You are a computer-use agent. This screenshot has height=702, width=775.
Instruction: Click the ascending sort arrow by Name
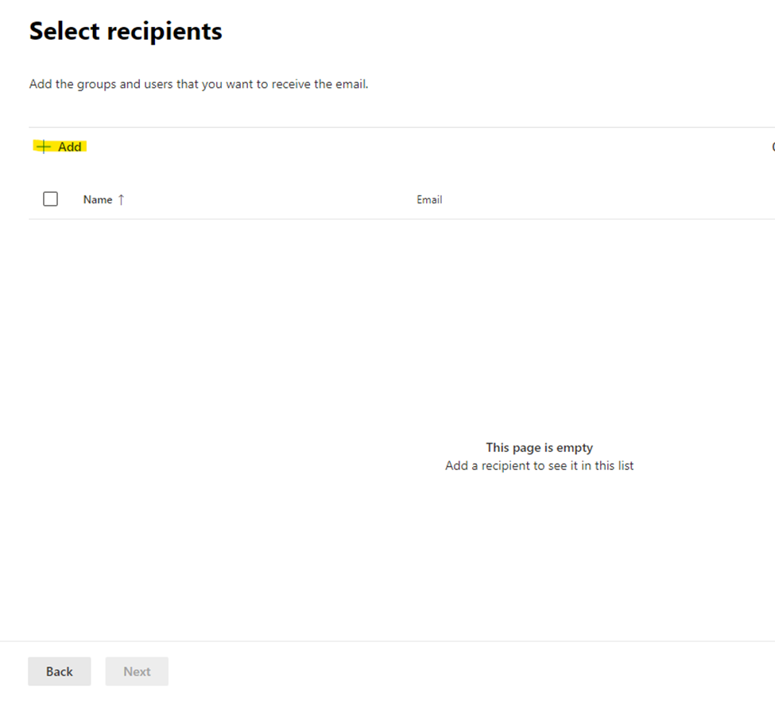click(121, 199)
